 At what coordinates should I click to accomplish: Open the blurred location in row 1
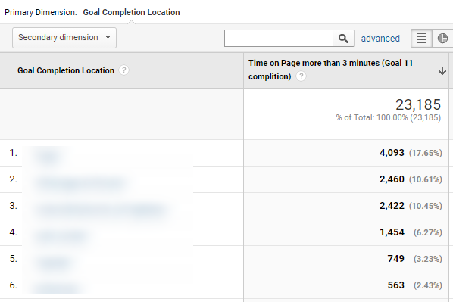click(x=48, y=156)
